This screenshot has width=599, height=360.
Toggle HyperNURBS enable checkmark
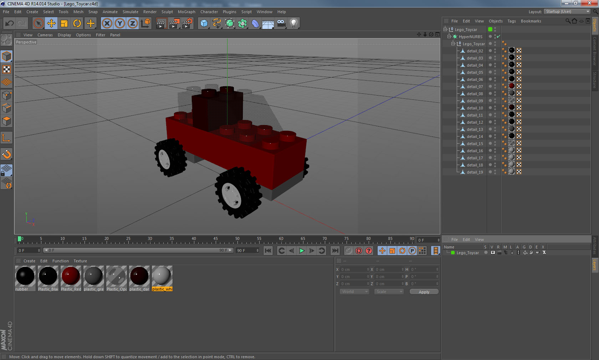(x=498, y=37)
